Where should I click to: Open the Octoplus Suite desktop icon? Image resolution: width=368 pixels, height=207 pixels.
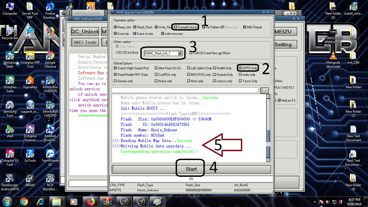10,84
